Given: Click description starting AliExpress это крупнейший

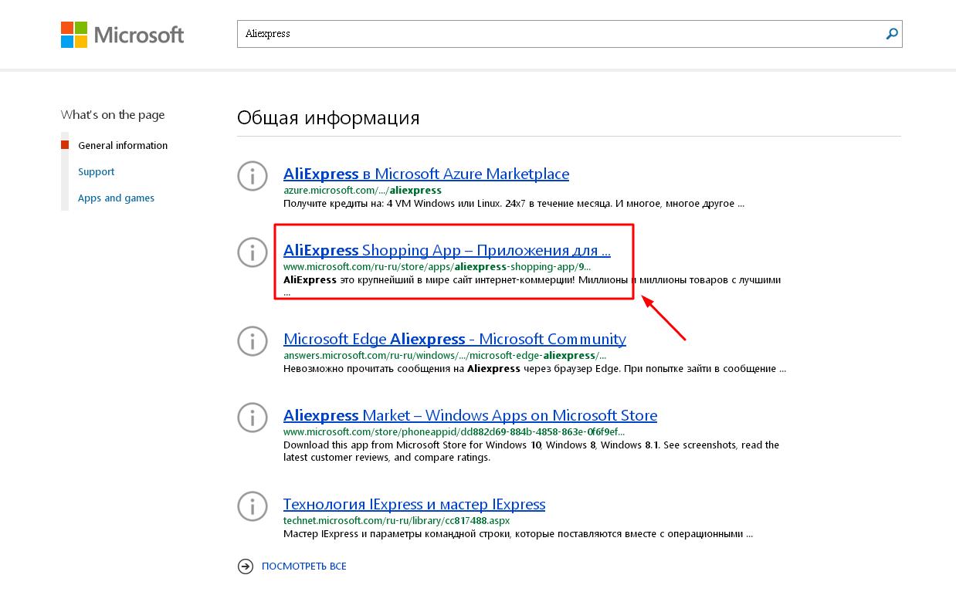Looking at the screenshot, I should pyautogui.click(x=532, y=286).
